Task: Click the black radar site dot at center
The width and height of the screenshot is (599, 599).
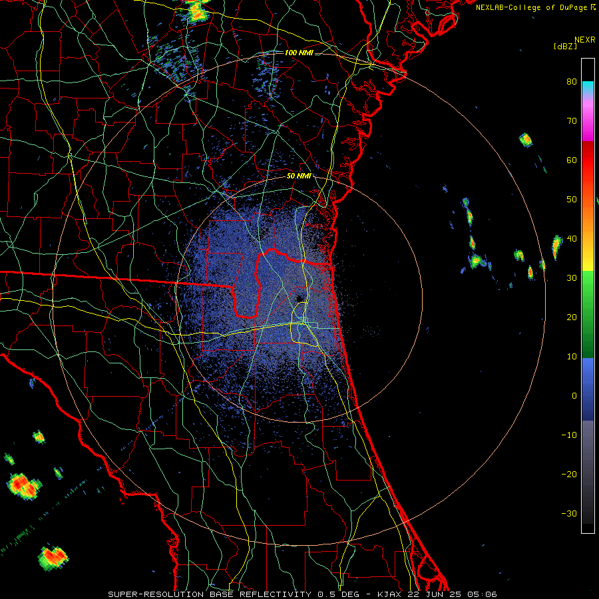Action: (299, 299)
